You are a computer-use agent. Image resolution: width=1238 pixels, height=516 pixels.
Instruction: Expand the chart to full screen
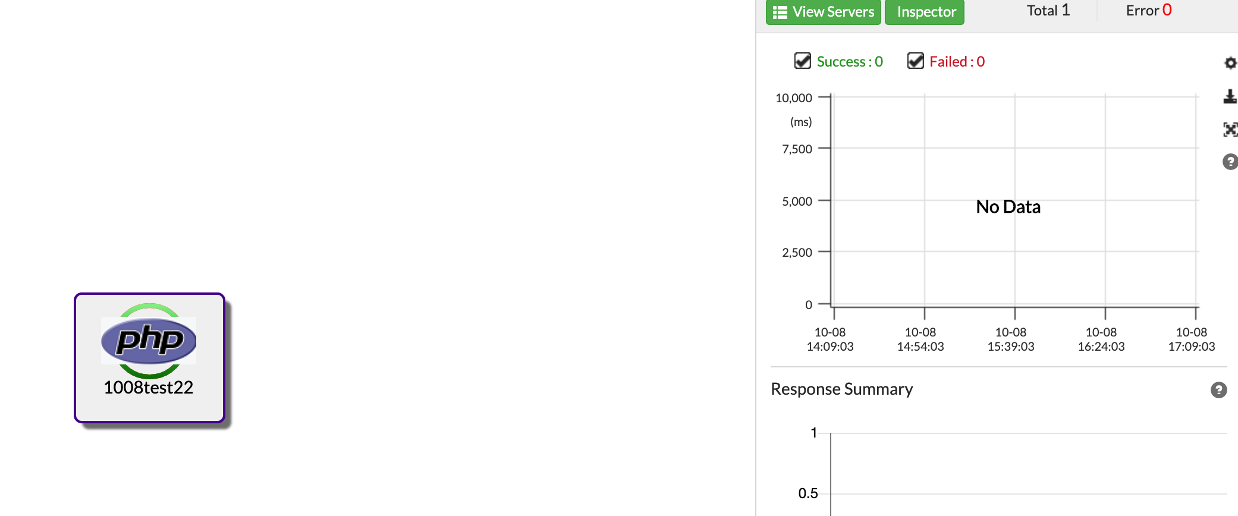1230,129
